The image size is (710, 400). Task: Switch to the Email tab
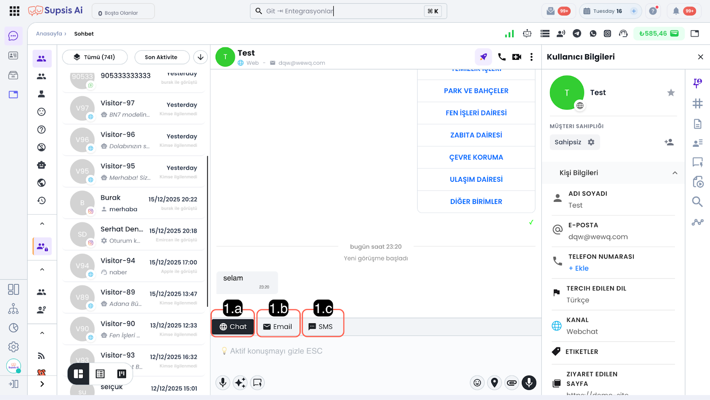[x=278, y=327]
